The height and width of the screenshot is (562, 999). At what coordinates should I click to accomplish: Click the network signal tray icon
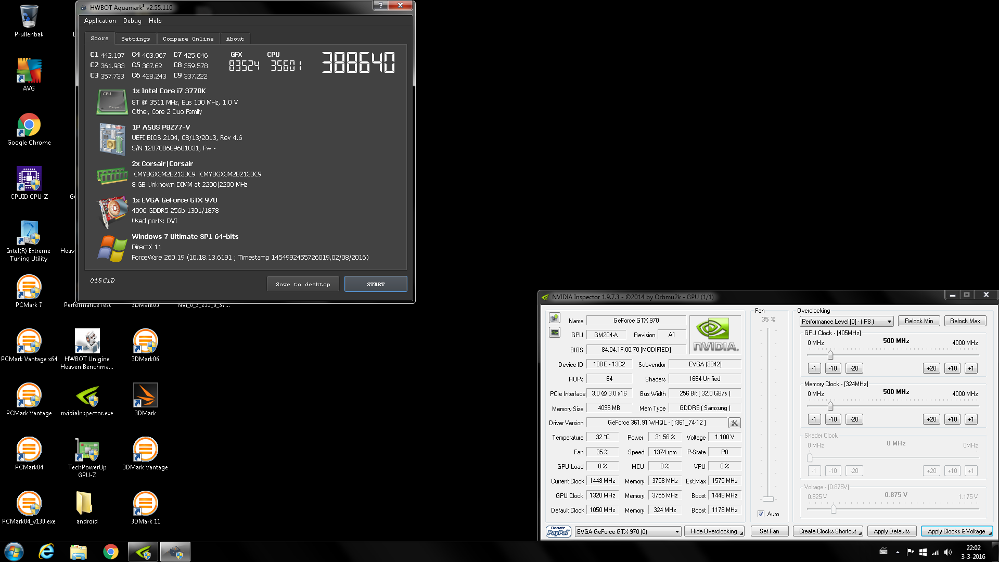click(x=935, y=552)
